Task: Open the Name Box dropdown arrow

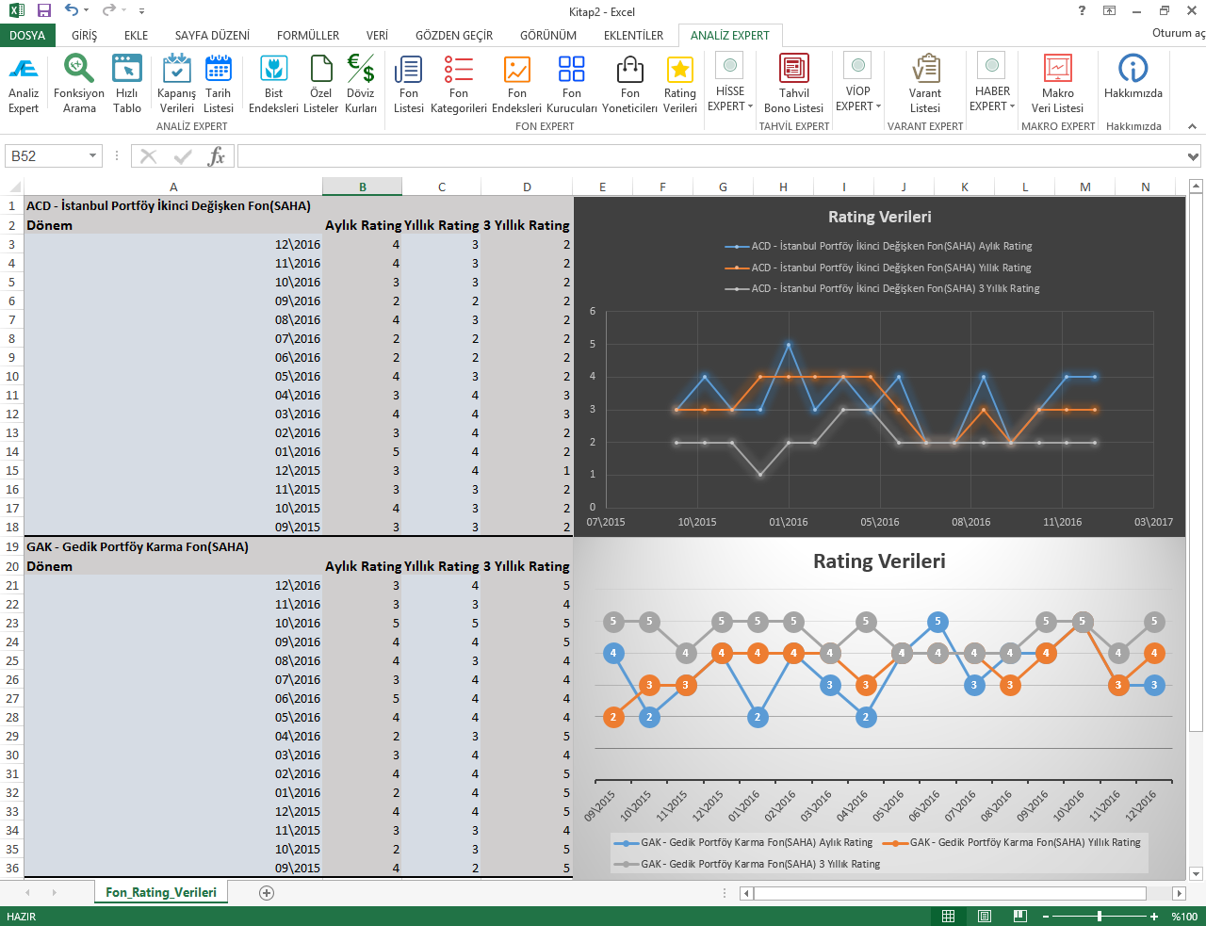Action: pyautogui.click(x=92, y=156)
